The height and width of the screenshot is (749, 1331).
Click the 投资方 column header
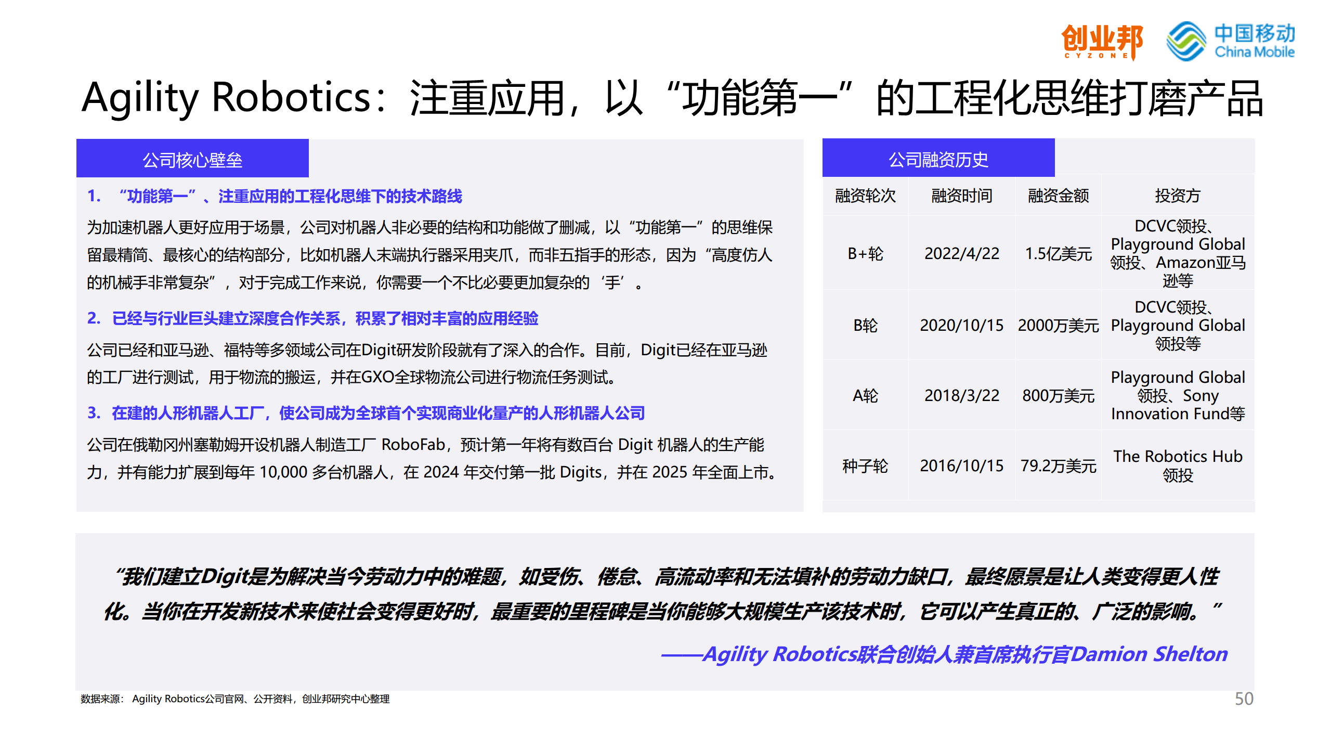coord(1178,196)
